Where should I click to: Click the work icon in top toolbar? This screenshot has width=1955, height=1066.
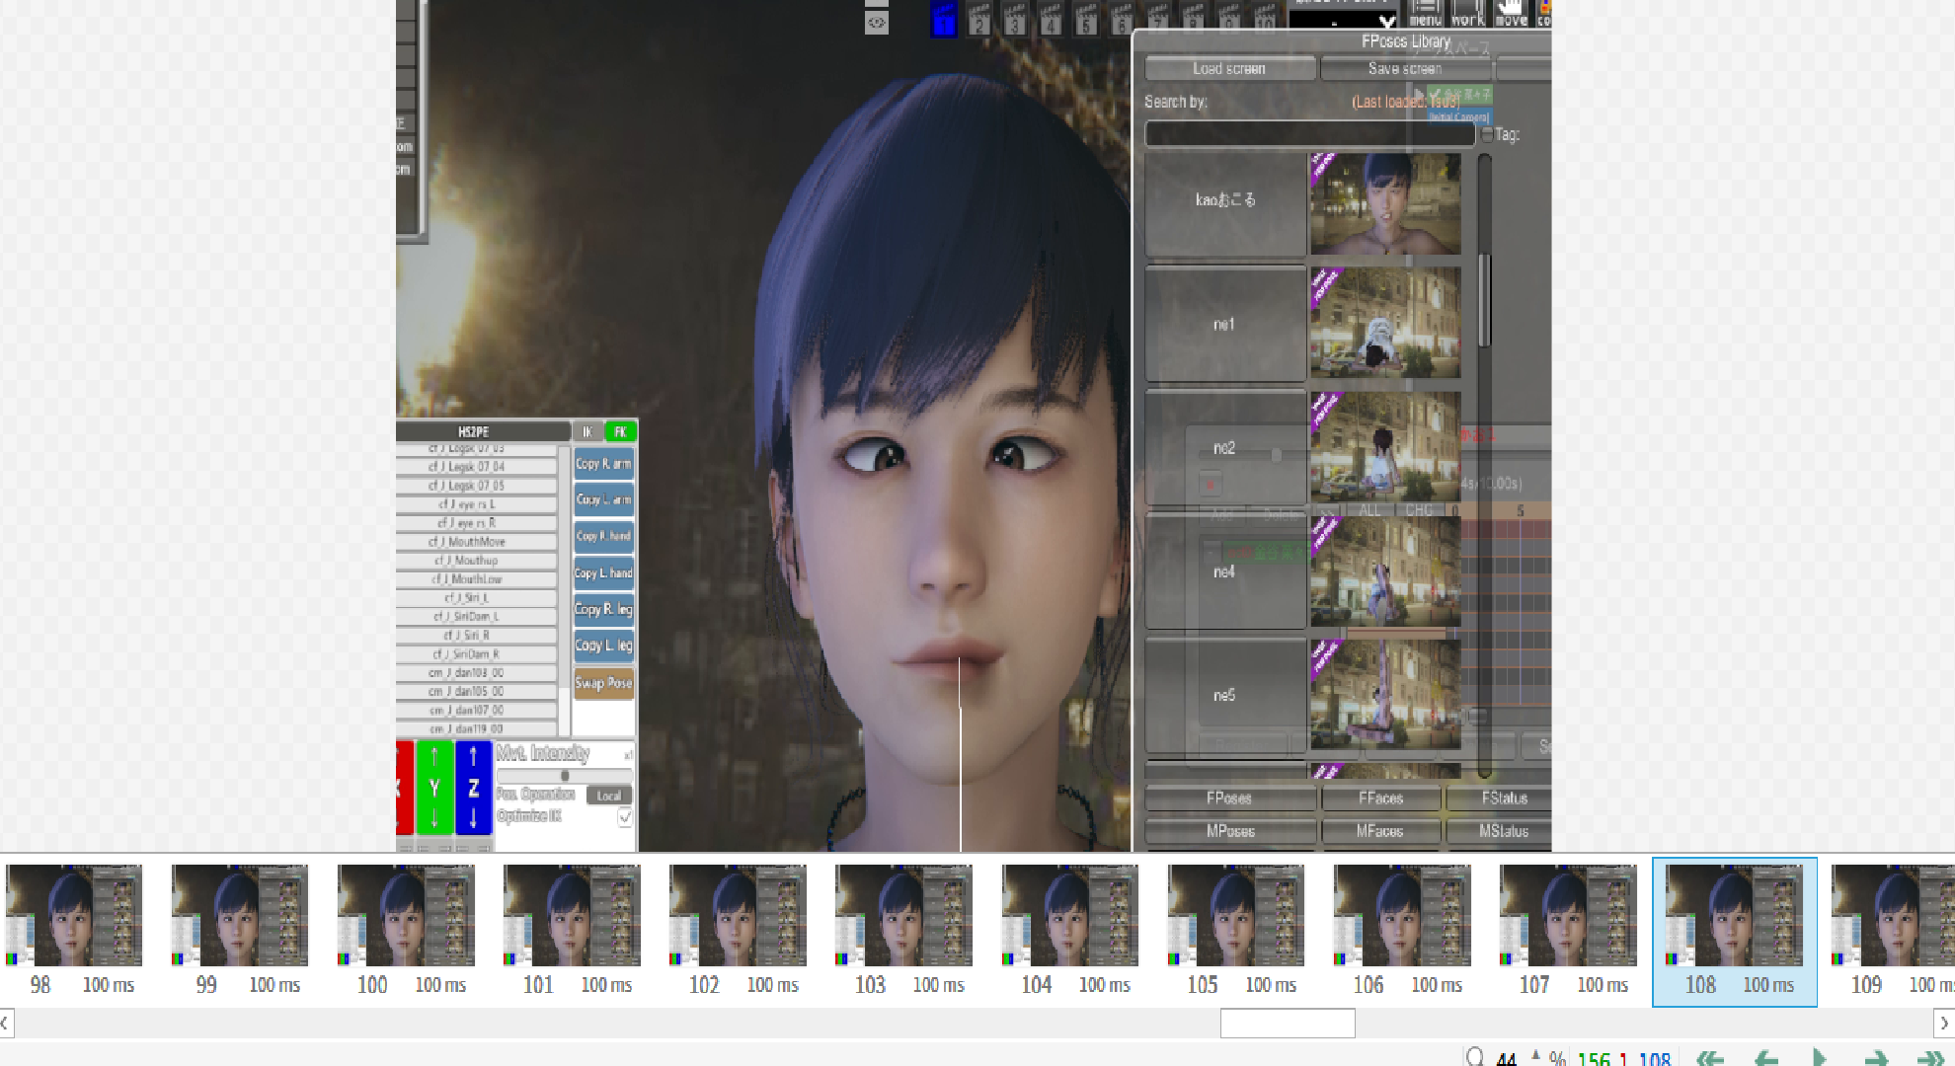click(x=1467, y=13)
